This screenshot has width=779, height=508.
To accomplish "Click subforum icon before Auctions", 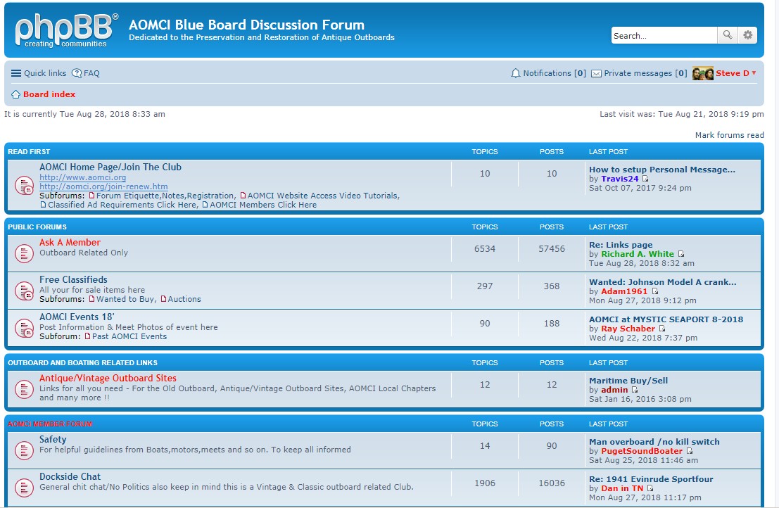I will pos(163,299).
